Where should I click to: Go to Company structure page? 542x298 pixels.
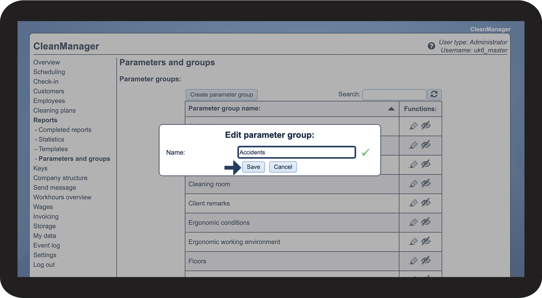pos(60,178)
